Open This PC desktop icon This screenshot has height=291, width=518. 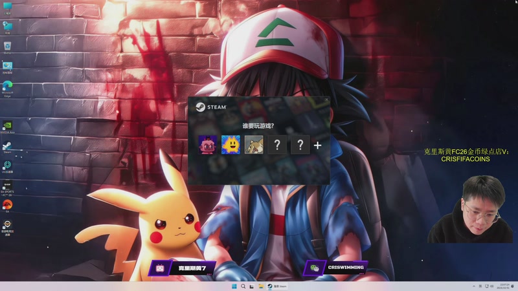click(7, 8)
